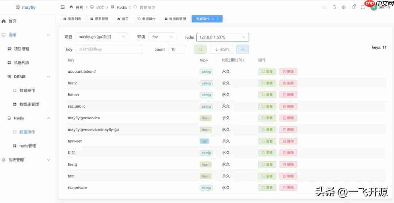This screenshot has width=394, height=203.
Task: Click the hash type tag of testg
Action: [x=206, y=164]
